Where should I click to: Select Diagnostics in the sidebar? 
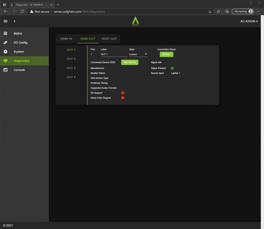pos(25,61)
